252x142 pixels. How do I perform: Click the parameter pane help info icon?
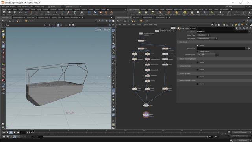[247, 28]
